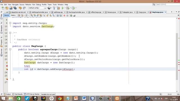Click the Last Edit editor toolbar icon

pos(19,15)
